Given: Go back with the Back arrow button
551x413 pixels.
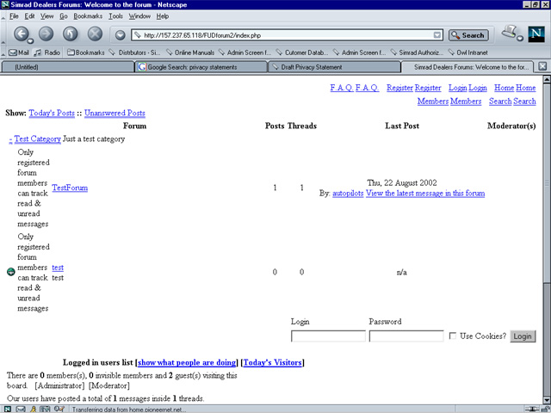Looking at the screenshot, I should (x=21, y=34).
